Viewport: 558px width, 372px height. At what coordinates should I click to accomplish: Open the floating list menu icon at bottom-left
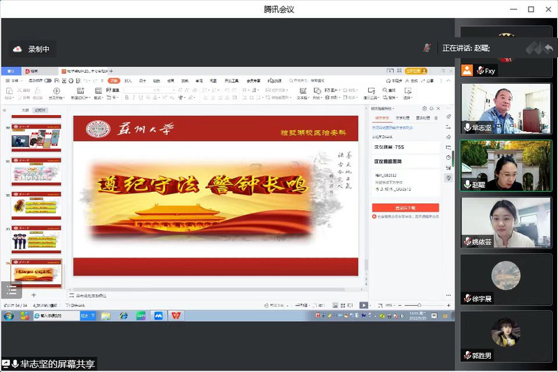[10, 290]
